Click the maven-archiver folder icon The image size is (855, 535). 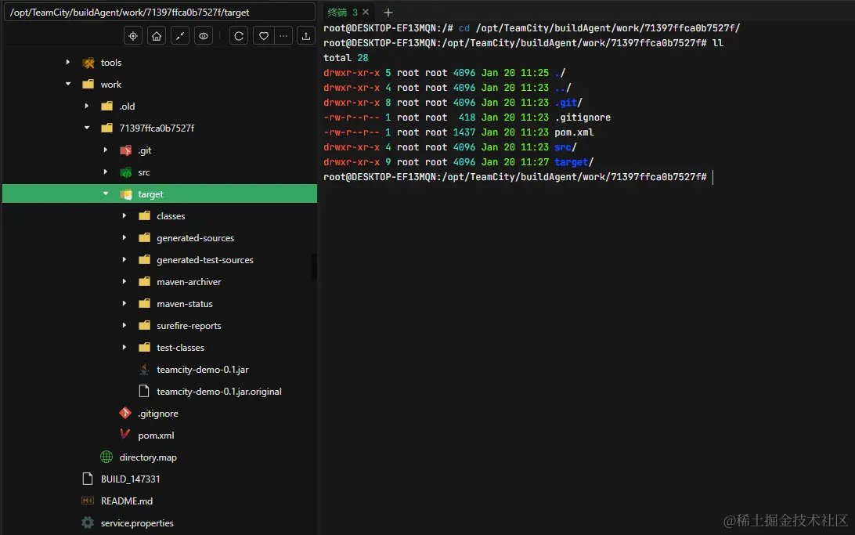pyautogui.click(x=145, y=282)
